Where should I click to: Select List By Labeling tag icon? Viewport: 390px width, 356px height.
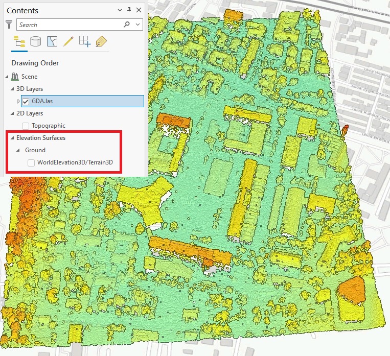click(101, 42)
